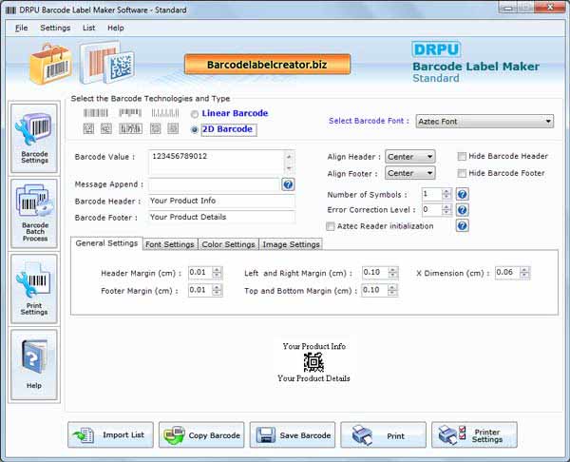Click the Message Append input field

214,184
